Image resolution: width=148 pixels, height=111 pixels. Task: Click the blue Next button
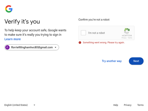click(136, 61)
